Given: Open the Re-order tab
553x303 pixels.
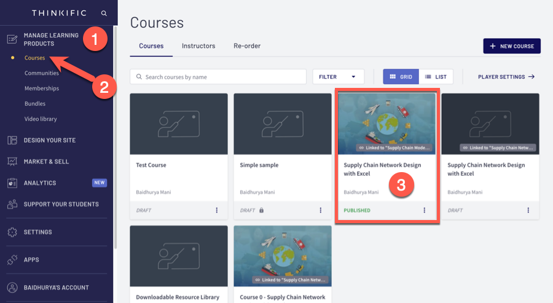Looking at the screenshot, I should (x=247, y=46).
